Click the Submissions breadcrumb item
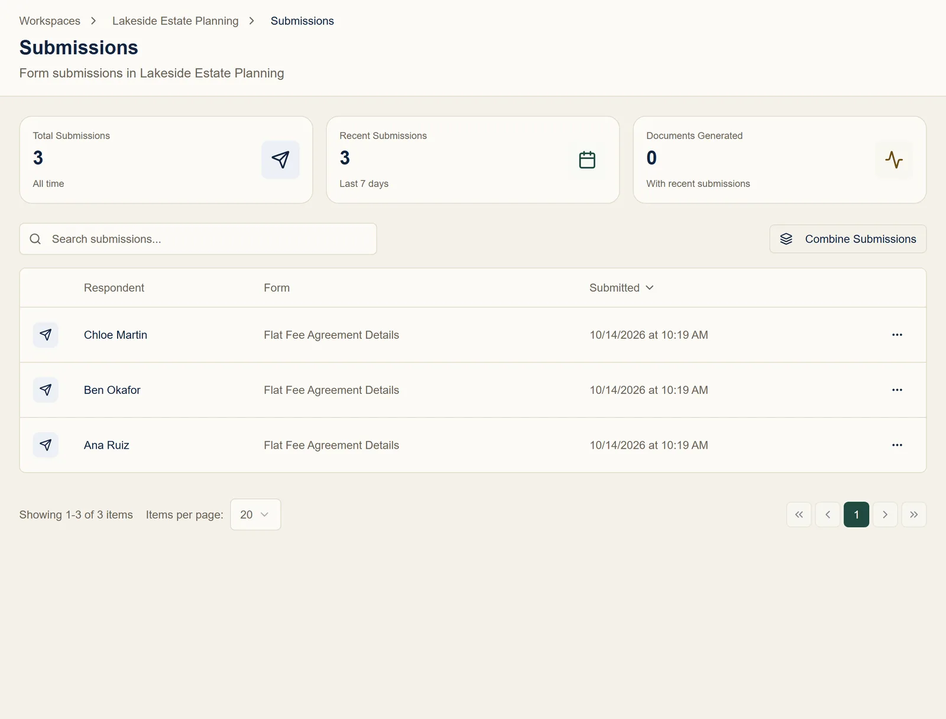This screenshot has height=719, width=946. point(302,21)
